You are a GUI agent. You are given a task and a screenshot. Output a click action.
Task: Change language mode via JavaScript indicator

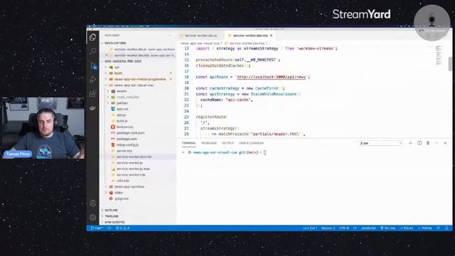(368, 228)
